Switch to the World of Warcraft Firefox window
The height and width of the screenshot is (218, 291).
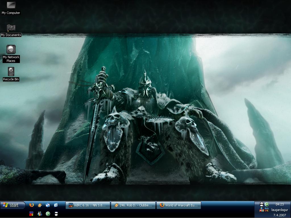179,205
